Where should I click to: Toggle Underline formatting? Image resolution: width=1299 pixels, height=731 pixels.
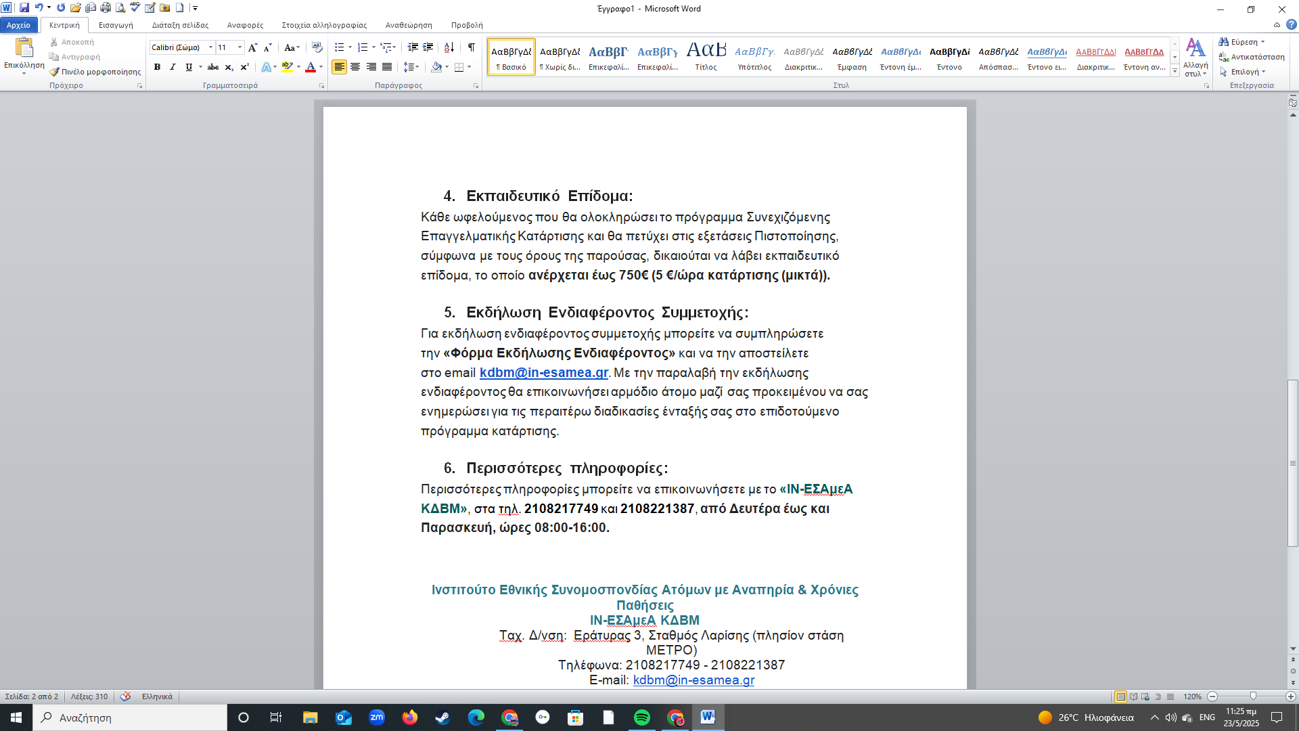tap(189, 67)
